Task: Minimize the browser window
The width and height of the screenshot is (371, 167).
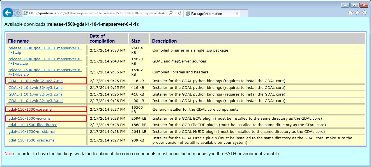Action: click(345, 5)
